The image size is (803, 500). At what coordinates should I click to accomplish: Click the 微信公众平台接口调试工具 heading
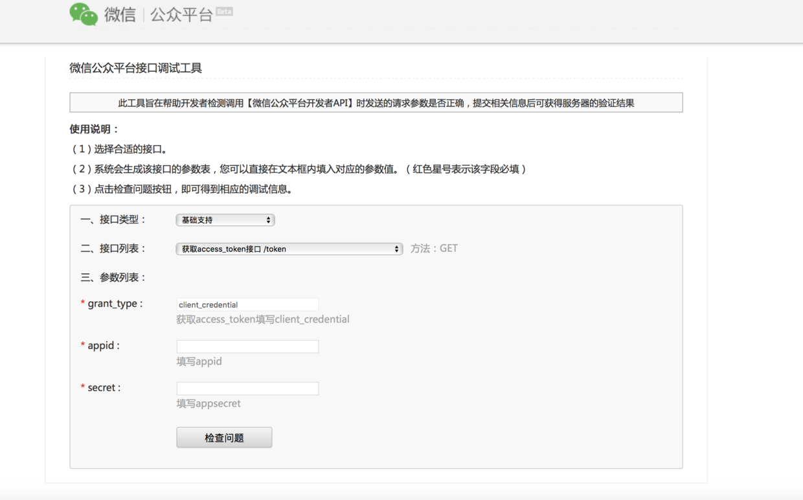[x=135, y=68]
